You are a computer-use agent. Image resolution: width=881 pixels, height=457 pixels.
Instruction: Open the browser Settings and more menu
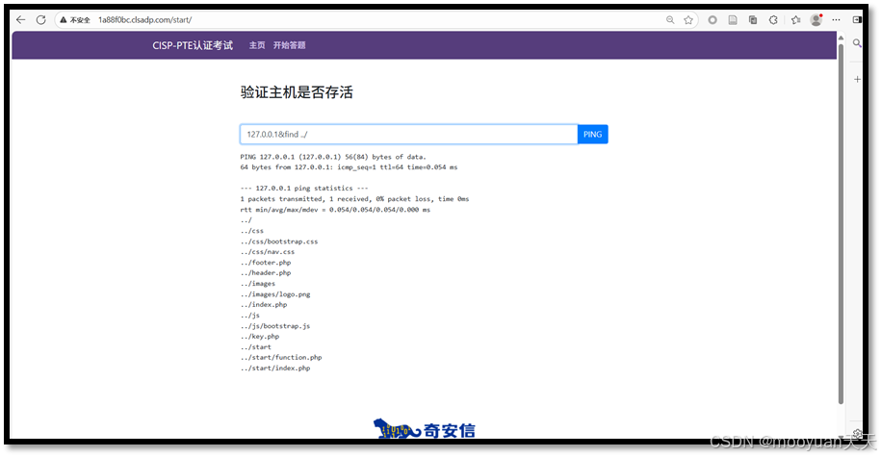click(837, 19)
